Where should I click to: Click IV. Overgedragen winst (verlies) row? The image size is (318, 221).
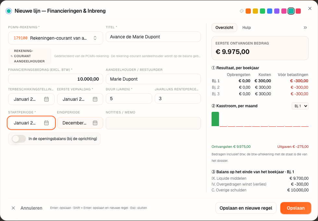pyautogui.click(x=260, y=184)
